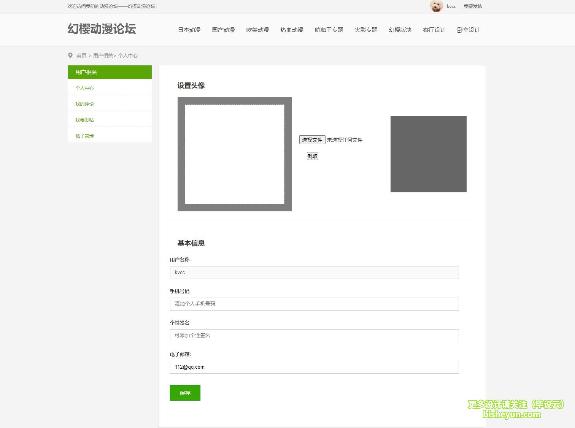Open the 航海王专题 navigation menu
575x428 pixels.
(329, 30)
